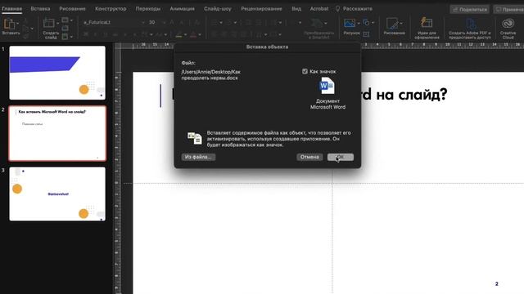524x294 pixels.
Task: Click the numbered list icon
Action: [x=229, y=22]
